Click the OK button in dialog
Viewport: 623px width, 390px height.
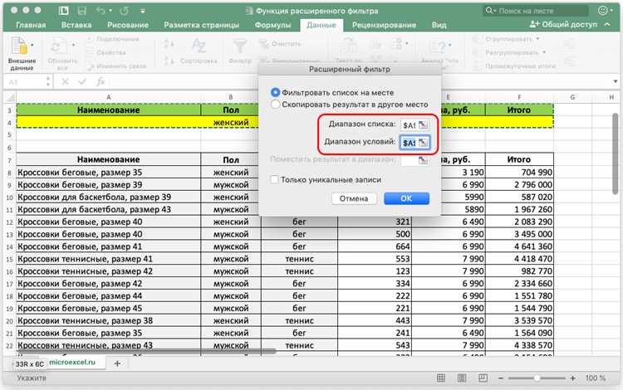pyautogui.click(x=406, y=198)
